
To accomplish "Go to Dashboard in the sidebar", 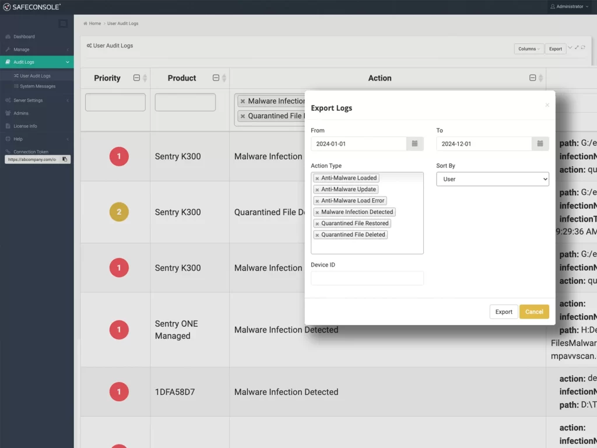I will [x=24, y=37].
